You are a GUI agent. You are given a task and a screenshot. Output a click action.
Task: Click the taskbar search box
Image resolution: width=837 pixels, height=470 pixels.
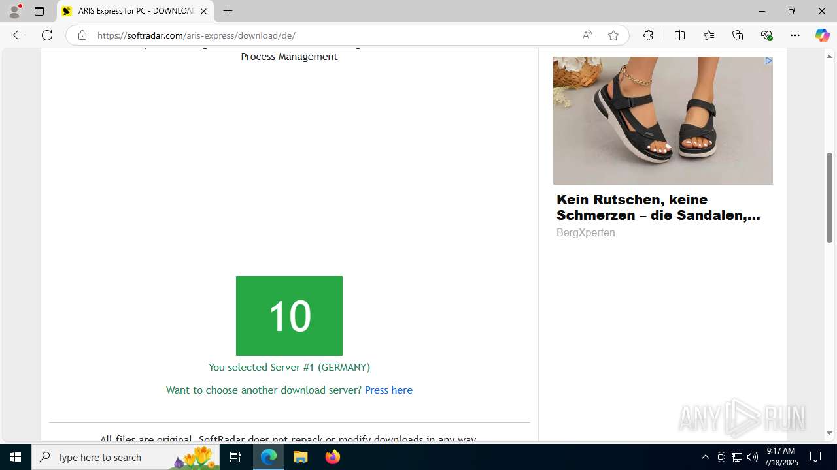[126, 457]
